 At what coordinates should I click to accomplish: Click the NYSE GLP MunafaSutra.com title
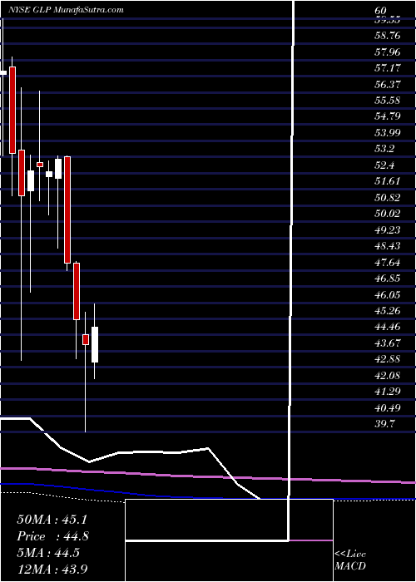click(x=66, y=10)
